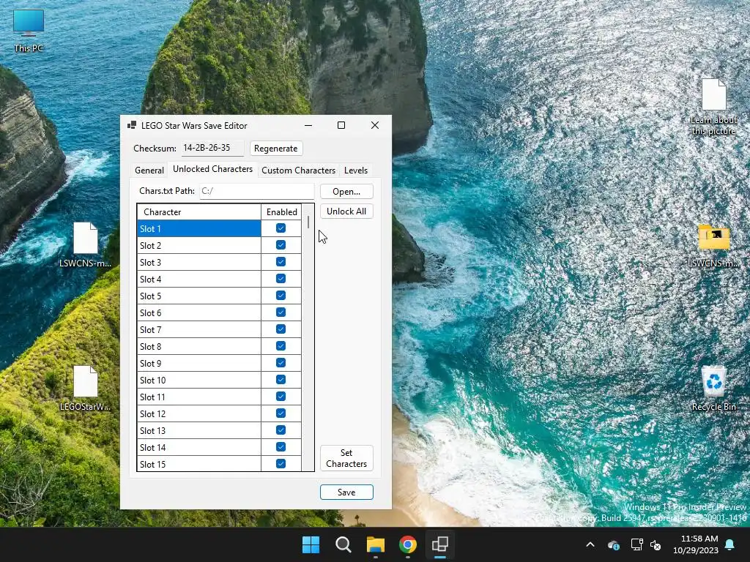Select the Slot 1 row
Image resolution: width=750 pixels, height=562 pixels.
199,228
